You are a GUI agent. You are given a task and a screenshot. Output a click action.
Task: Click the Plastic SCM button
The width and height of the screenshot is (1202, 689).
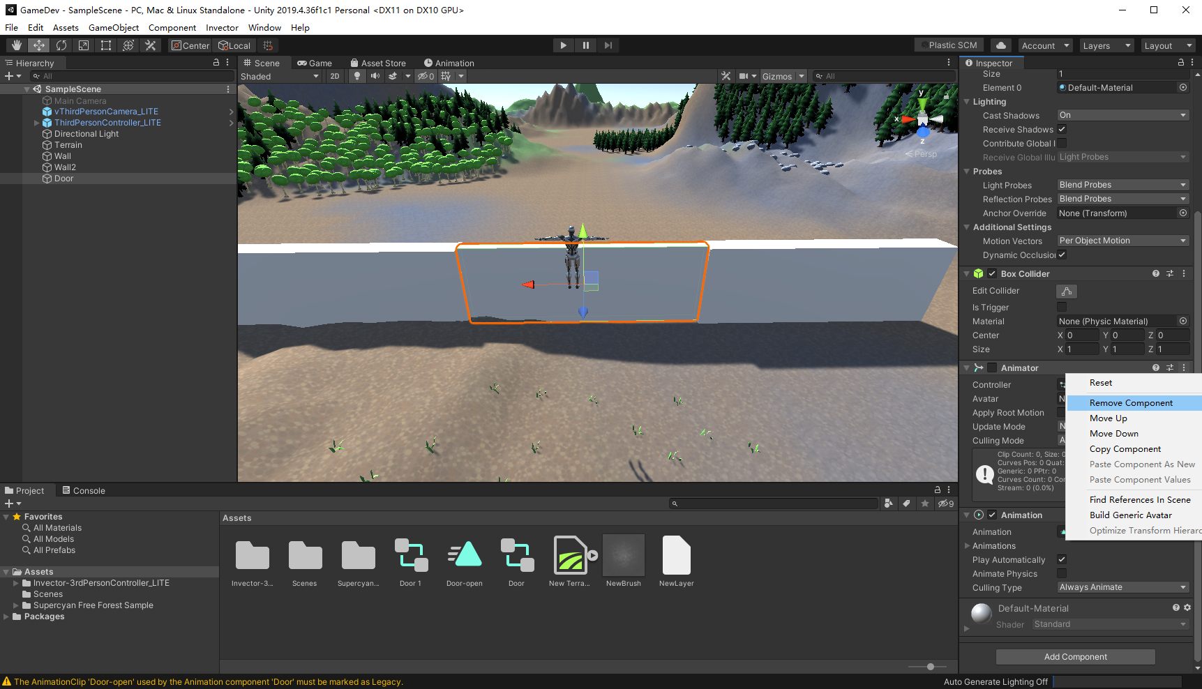(949, 45)
